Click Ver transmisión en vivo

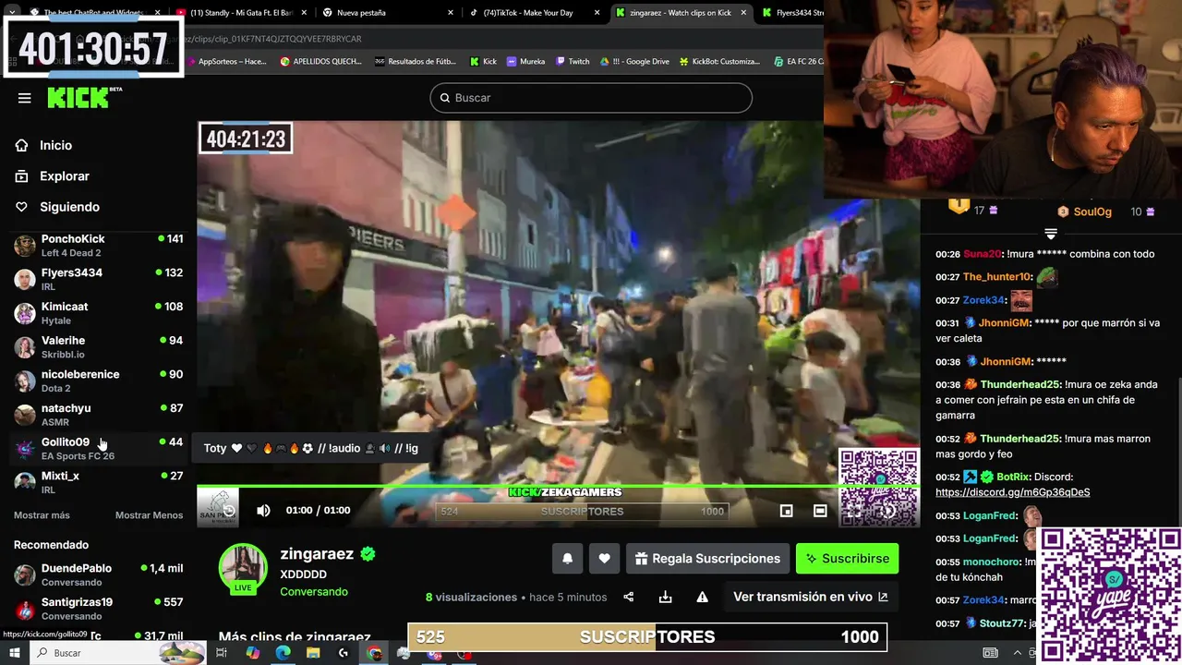pyautogui.click(x=810, y=597)
